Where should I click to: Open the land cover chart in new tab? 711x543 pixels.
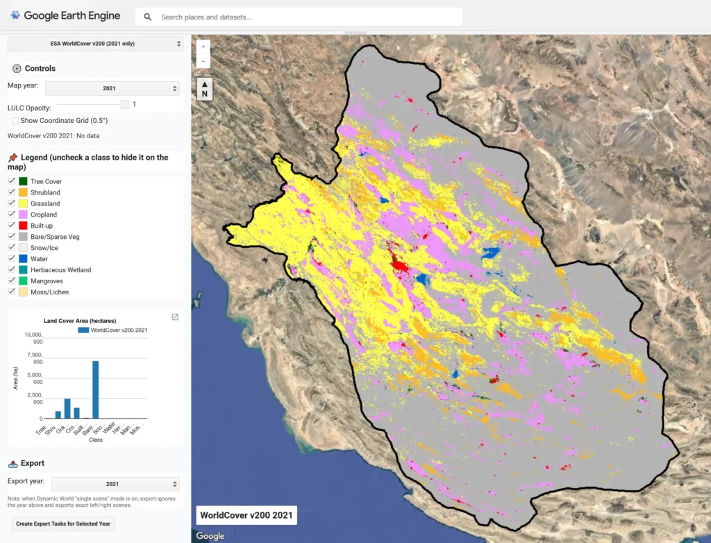point(175,317)
